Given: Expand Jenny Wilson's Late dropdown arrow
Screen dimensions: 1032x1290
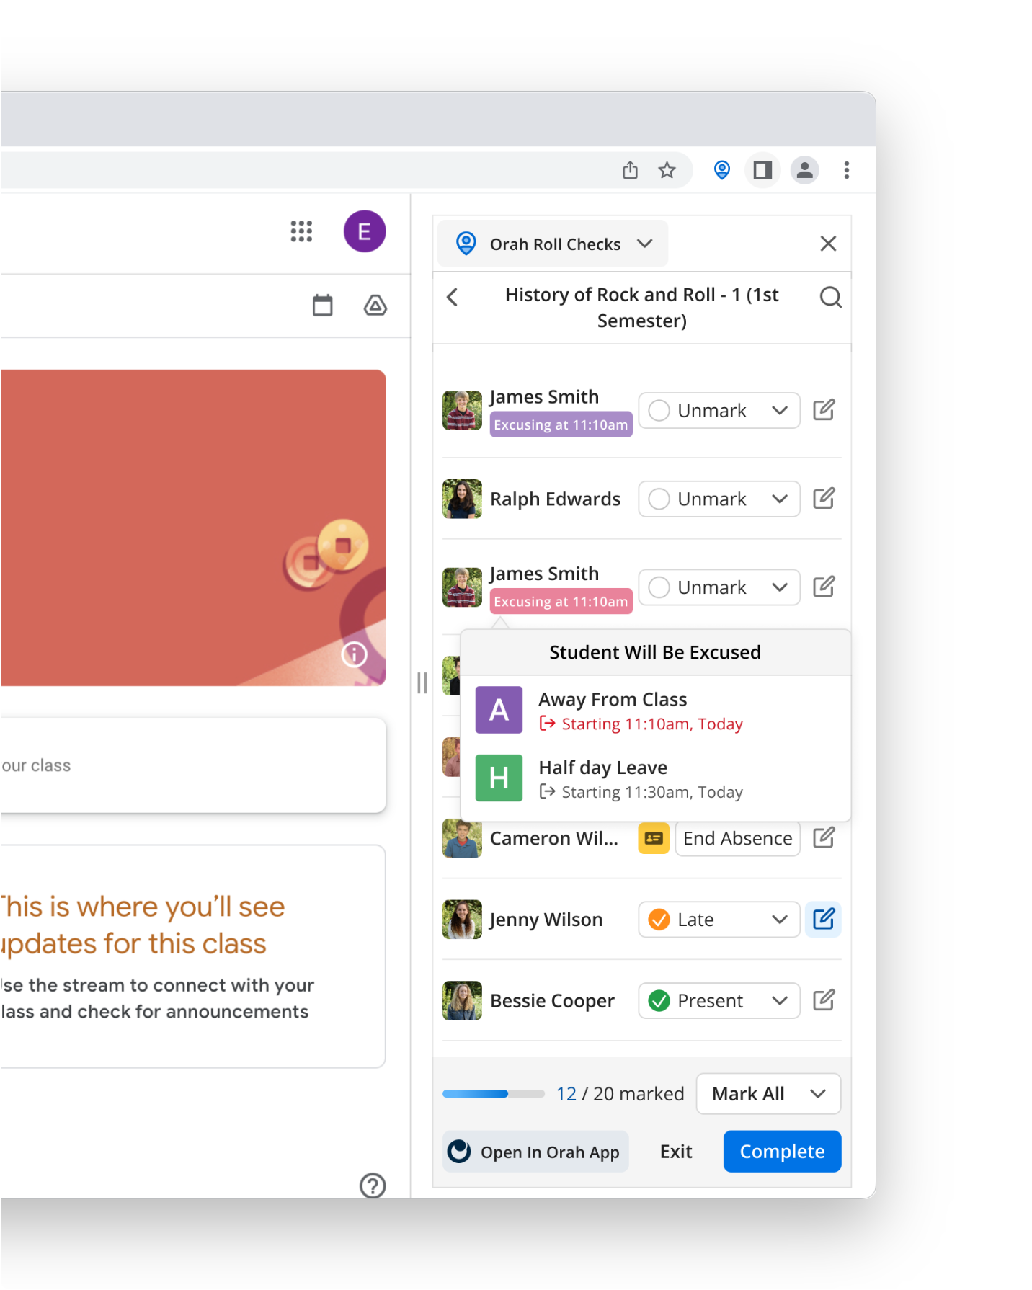Looking at the screenshot, I should click(780, 920).
